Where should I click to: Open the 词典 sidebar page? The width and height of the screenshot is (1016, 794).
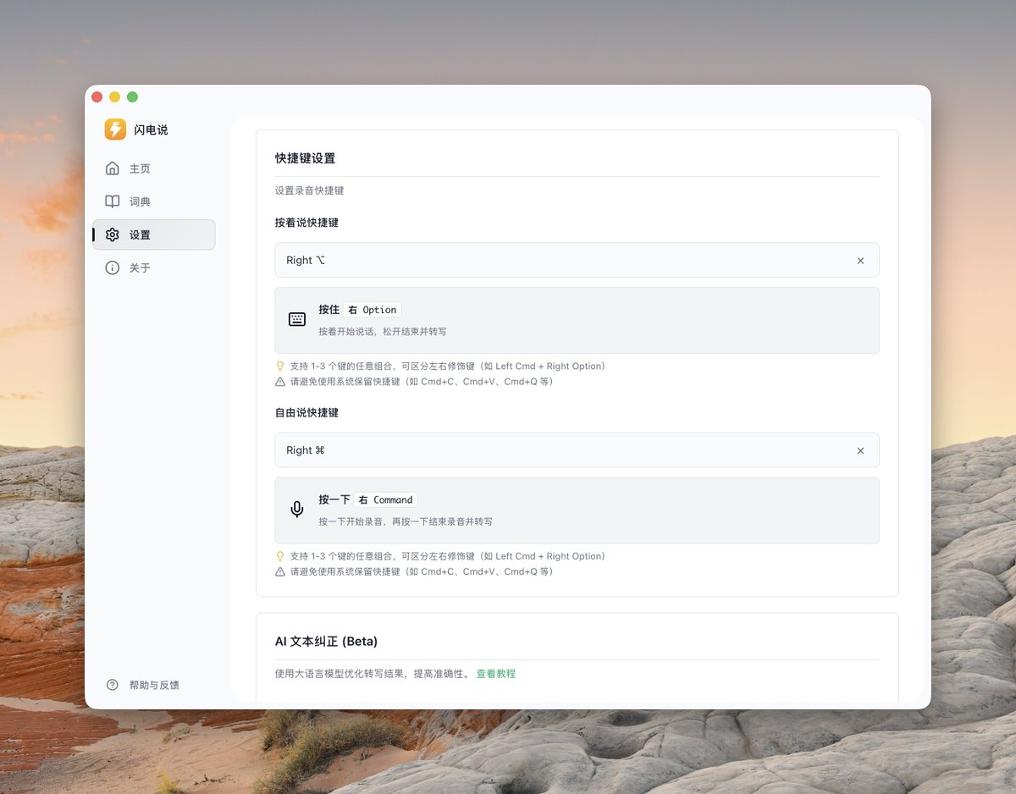pos(154,201)
